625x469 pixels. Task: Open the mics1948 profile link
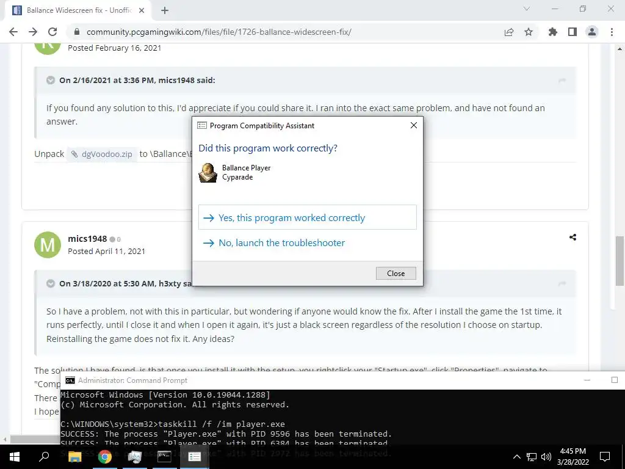pyautogui.click(x=87, y=239)
